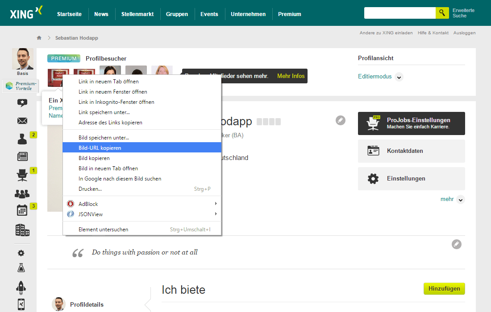This screenshot has width=491, height=312.
Task: Click the yellow 'Hinzufügen' button
Action: (444, 288)
